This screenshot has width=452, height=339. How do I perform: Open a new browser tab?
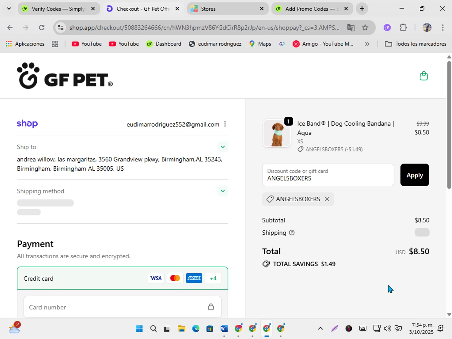tap(362, 9)
